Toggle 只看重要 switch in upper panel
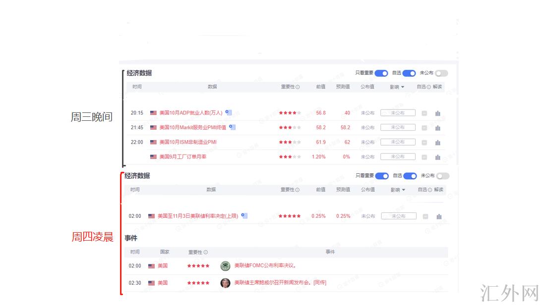The width and height of the screenshot is (544, 308). (381, 73)
